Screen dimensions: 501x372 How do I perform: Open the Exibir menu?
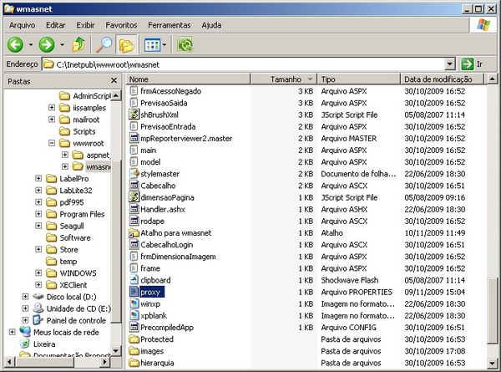[85, 25]
